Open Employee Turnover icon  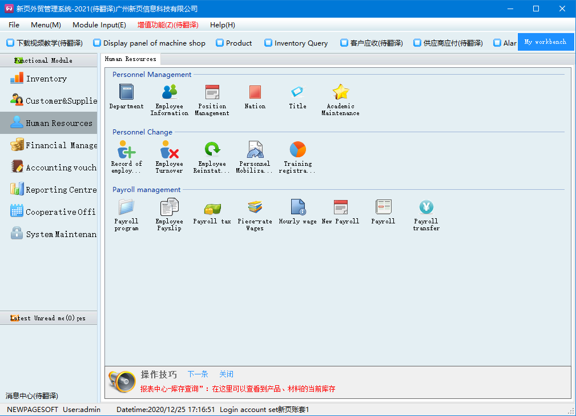170,150
